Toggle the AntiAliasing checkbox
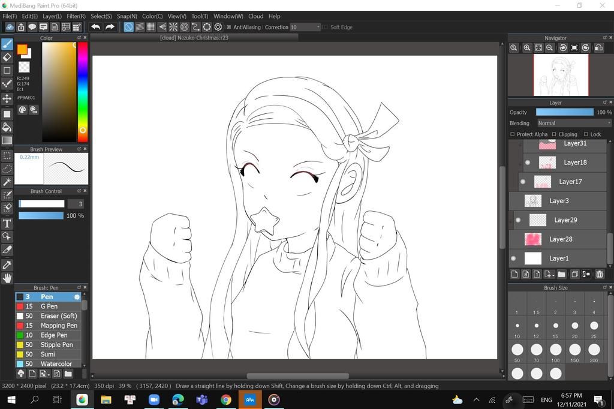This screenshot has width=614, height=409. 228,27
